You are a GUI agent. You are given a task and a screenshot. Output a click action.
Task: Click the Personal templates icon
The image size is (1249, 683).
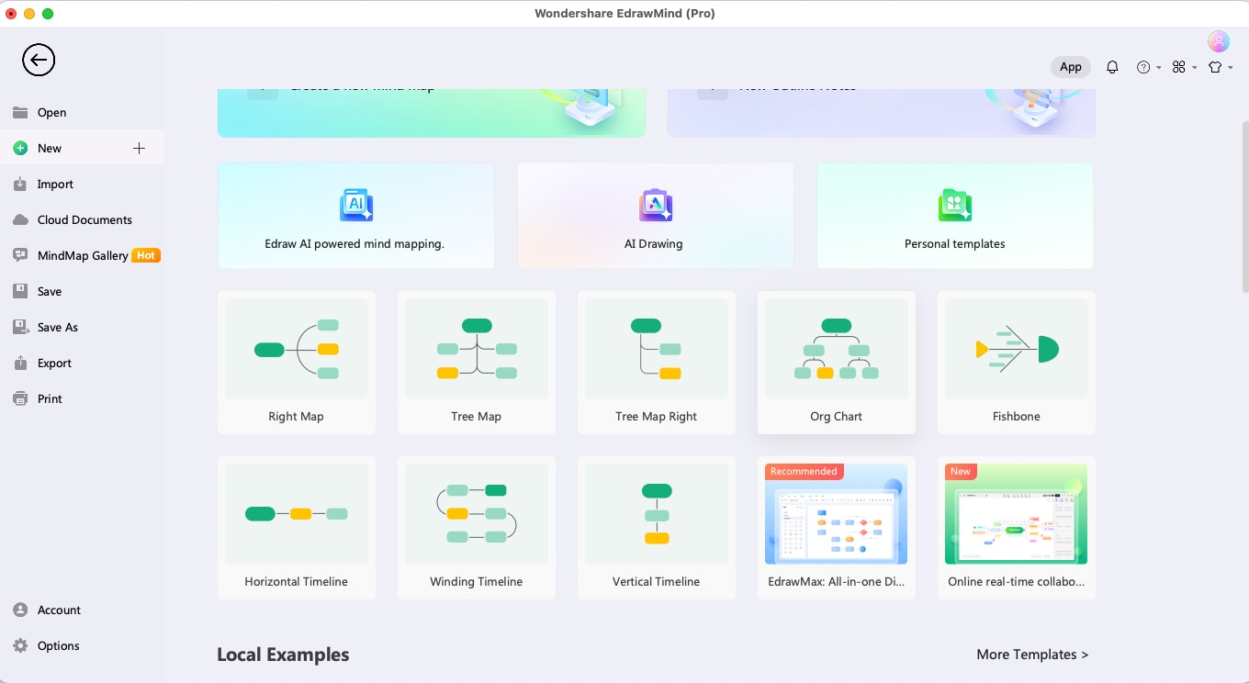pyautogui.click(x=955, y=205)
